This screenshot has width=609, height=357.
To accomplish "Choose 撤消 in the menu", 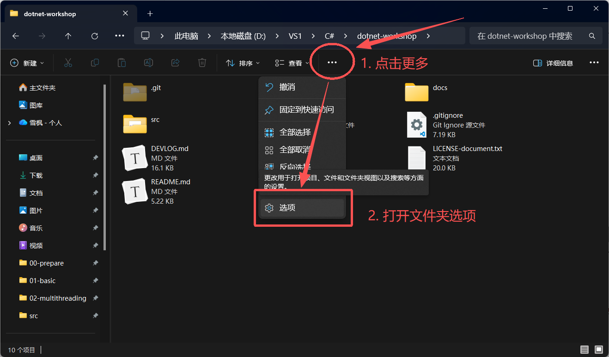I will (x=302, y=87).
